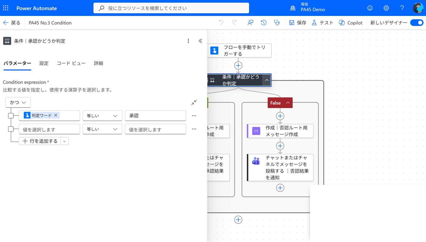Click the collapse expression editor arrows icon
The image size is (426, 242).
point(194,102)
